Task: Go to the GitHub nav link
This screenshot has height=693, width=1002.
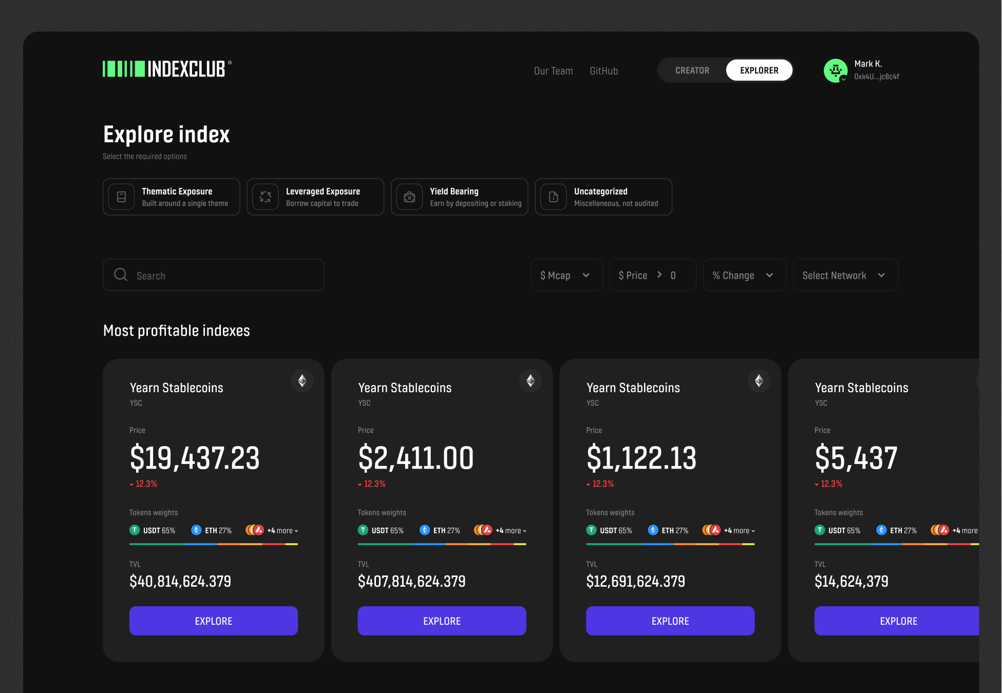Action: [x=603, y=71]
